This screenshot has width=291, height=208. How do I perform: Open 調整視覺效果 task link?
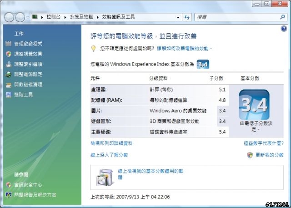pyautogui.click(x=28, y=54)
